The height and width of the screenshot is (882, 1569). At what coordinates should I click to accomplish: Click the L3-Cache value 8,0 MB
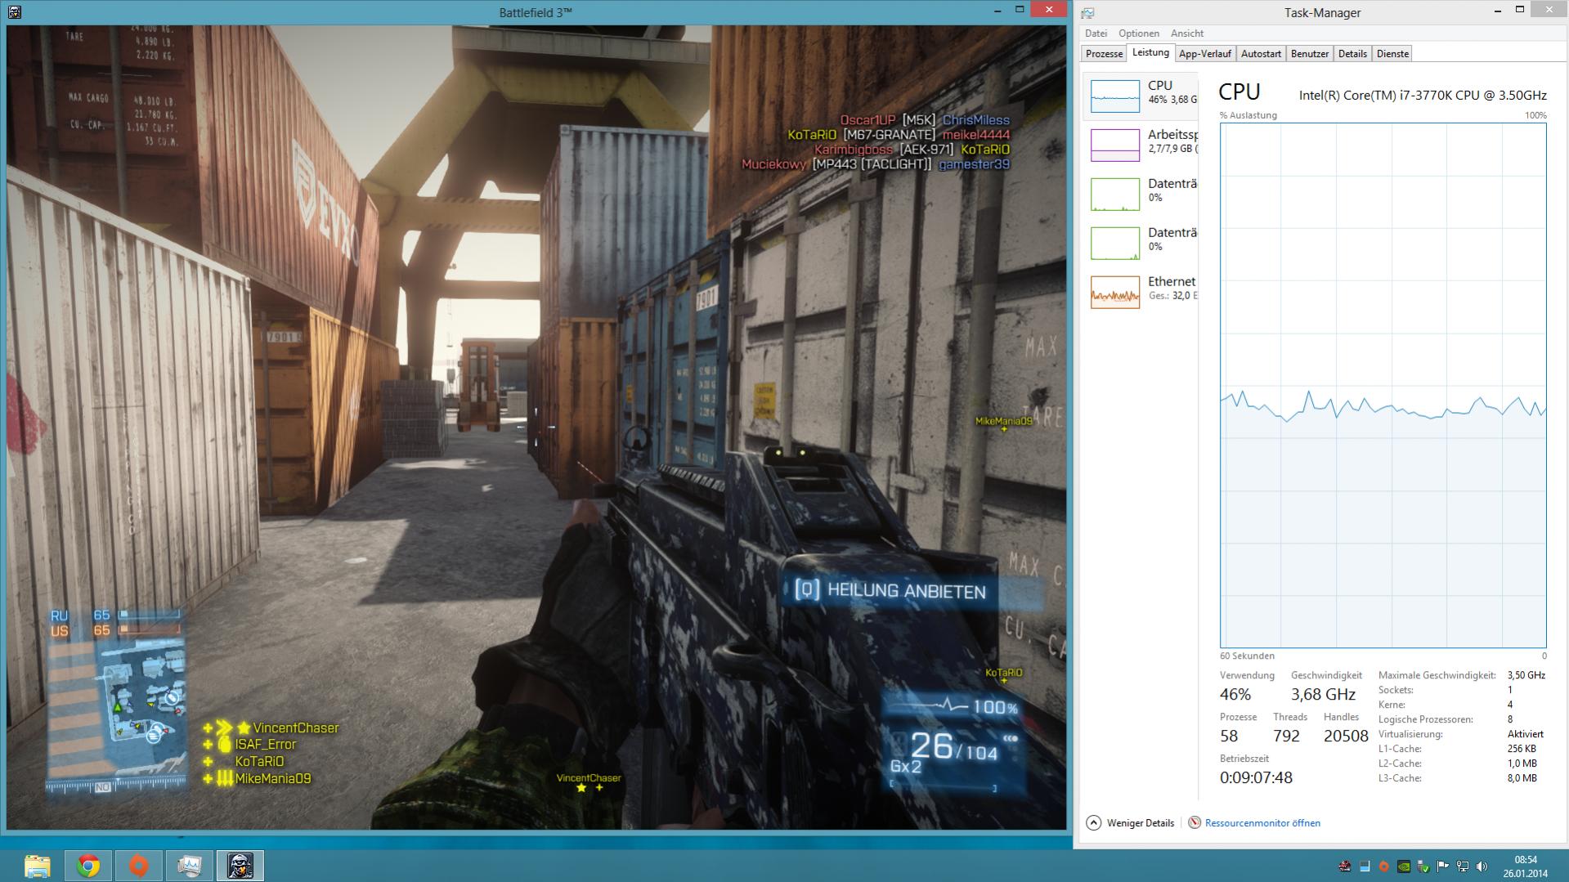click(x=1522, y=778)
